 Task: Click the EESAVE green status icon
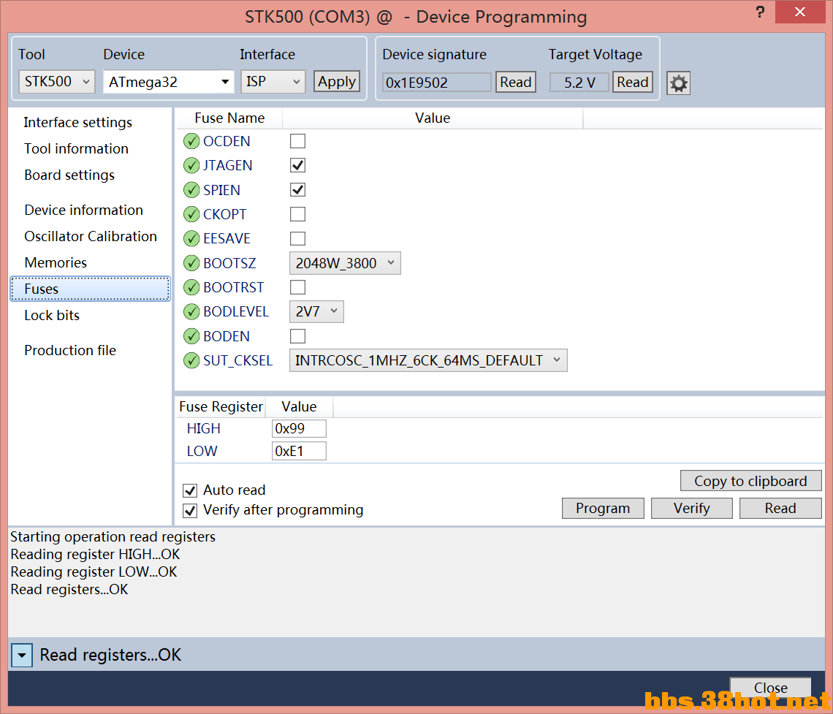191,238
